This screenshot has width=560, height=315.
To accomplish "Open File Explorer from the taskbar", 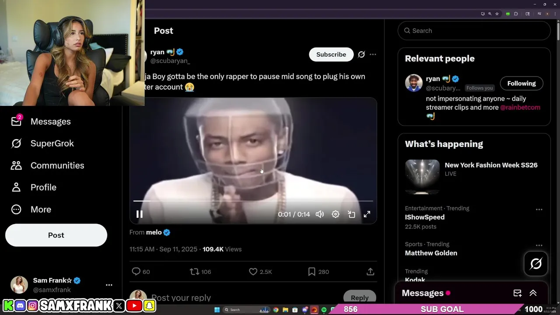I will [285, 310].
